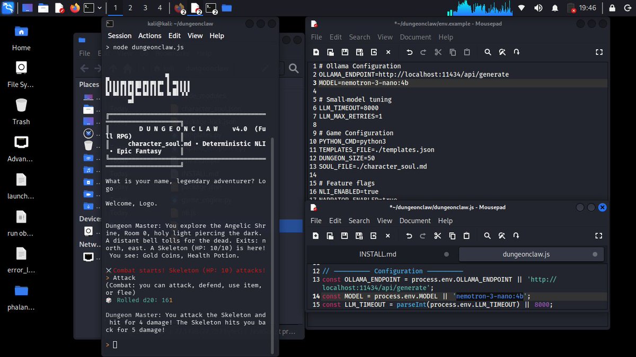Click search magnifier in file manager window

coord(293,68)
